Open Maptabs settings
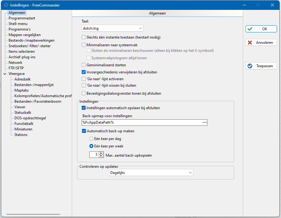 point(22,90)
